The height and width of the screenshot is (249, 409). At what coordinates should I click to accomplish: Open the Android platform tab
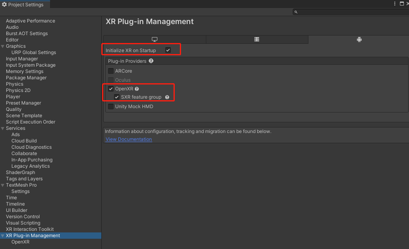pyautogui.click(x=359, y=39)
